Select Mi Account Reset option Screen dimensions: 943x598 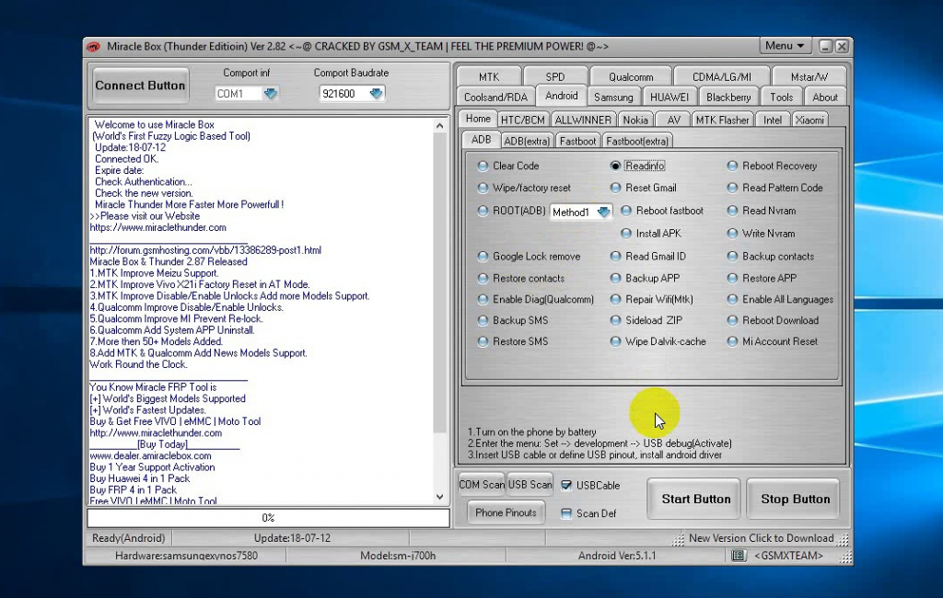732,341
